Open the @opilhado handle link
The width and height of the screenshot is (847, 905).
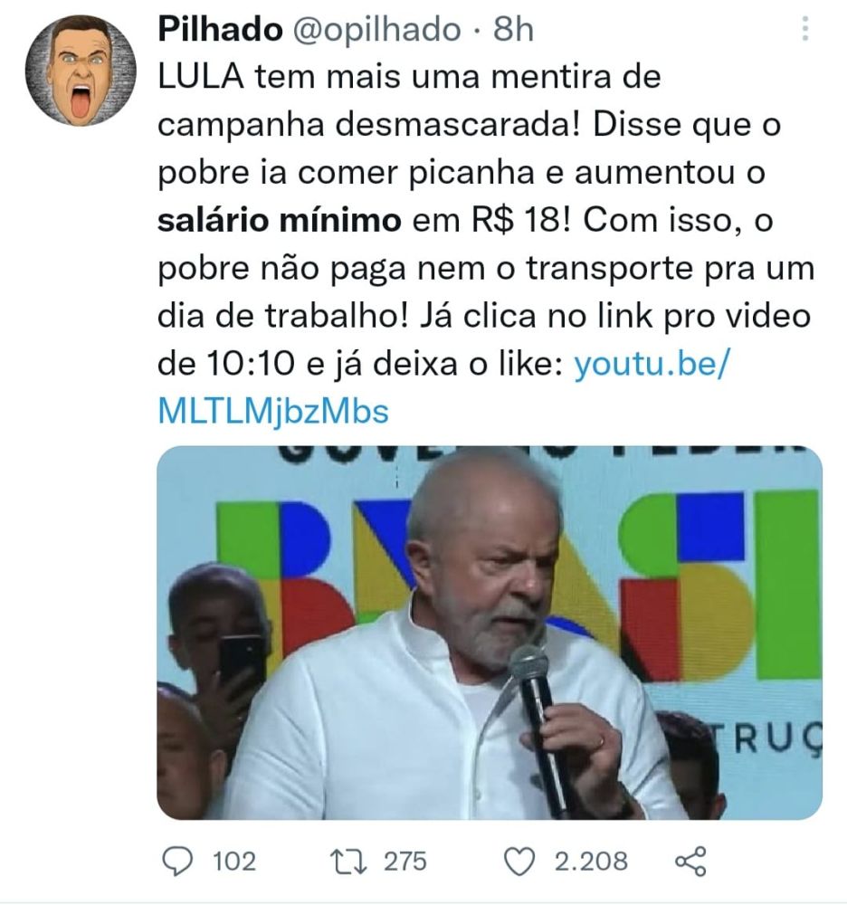[x=377, y=29]
